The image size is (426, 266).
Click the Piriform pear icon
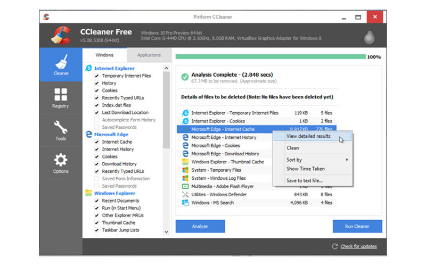click(x=369, y=36)
